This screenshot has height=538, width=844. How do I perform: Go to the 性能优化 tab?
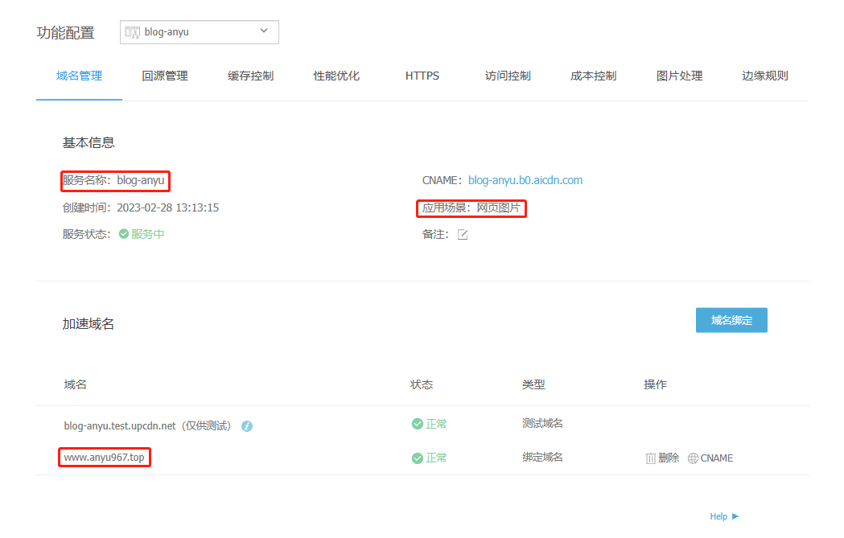[336, 76]
